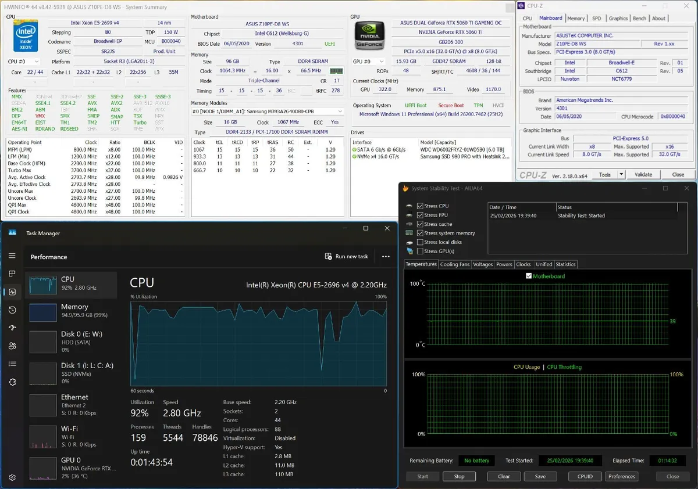The height and width of the screenshot is (489, 698).
Task: Select the Ethernet performance entry
Action: tap(70, 404)
